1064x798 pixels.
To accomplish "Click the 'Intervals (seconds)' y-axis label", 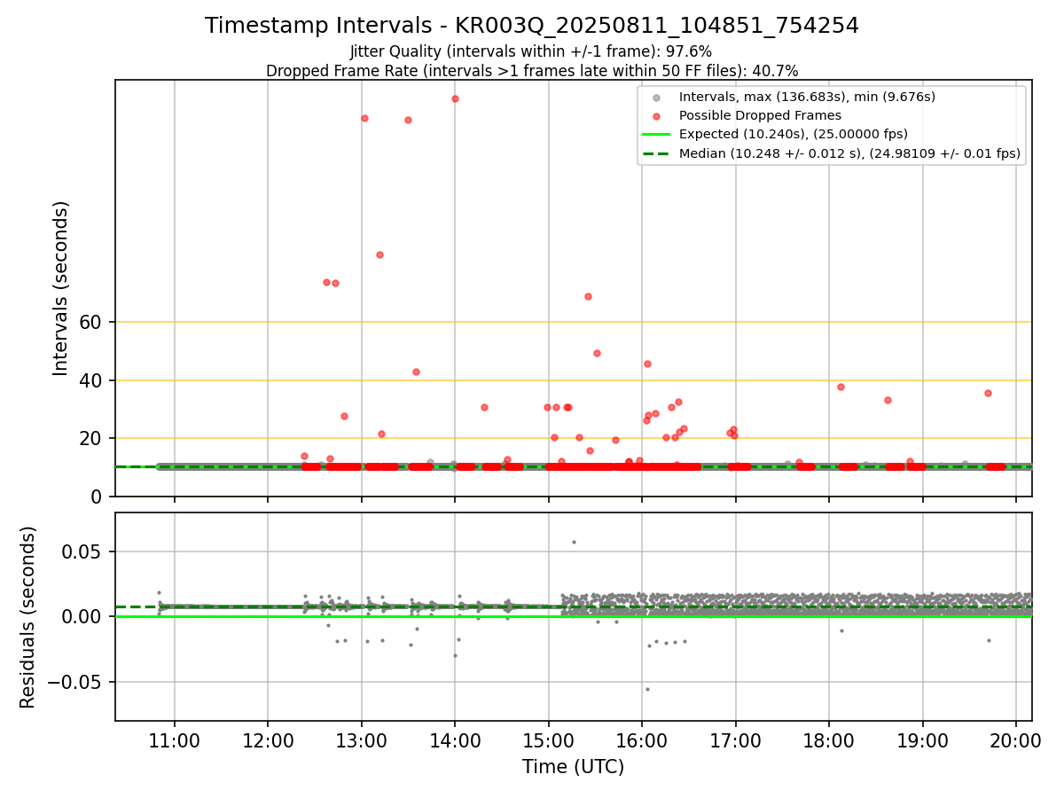I will pyautogui.click(x=61, y=288).
